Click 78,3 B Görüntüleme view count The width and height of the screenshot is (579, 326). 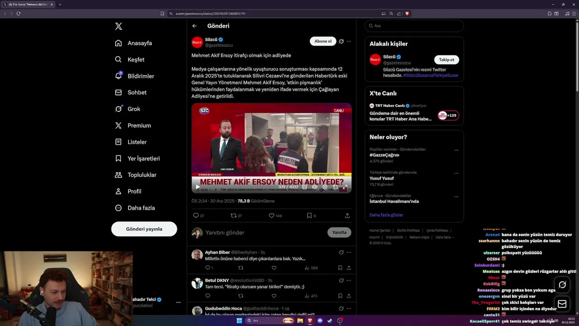[256, 201]
